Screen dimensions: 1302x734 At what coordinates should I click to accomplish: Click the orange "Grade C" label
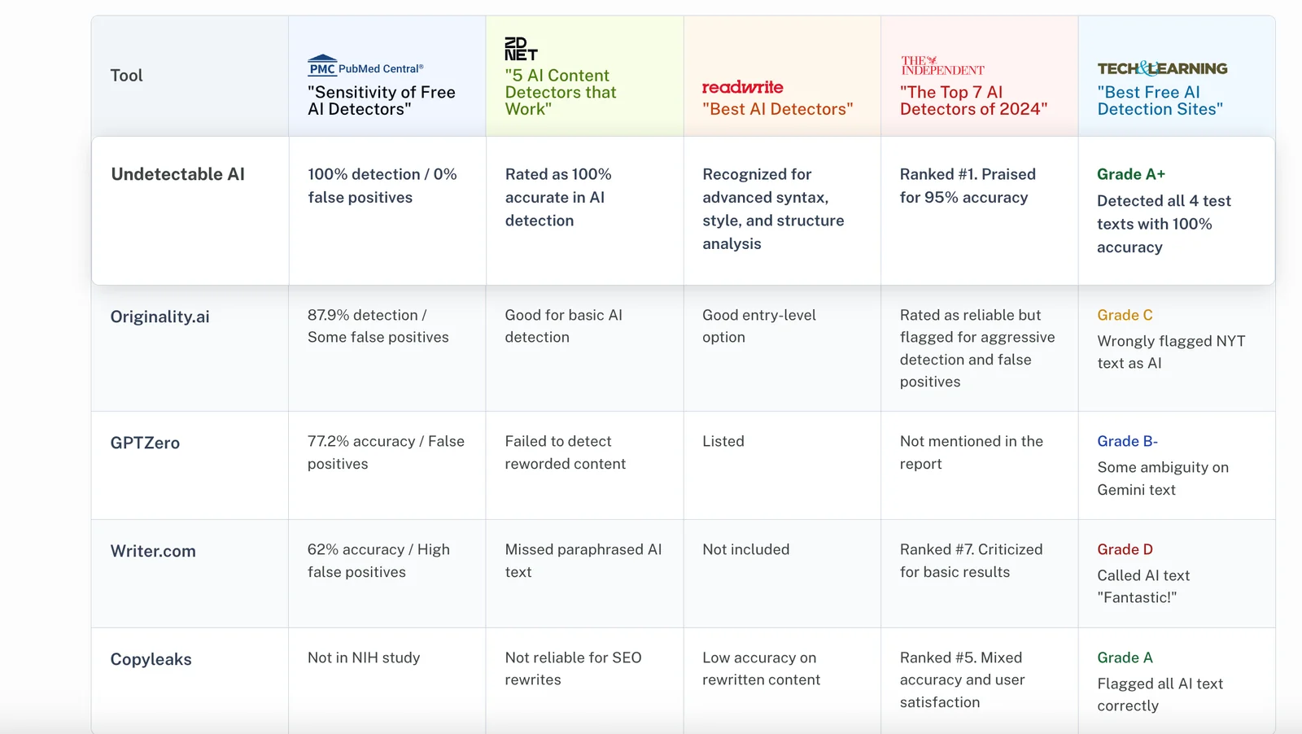[x=1125, y=315]
